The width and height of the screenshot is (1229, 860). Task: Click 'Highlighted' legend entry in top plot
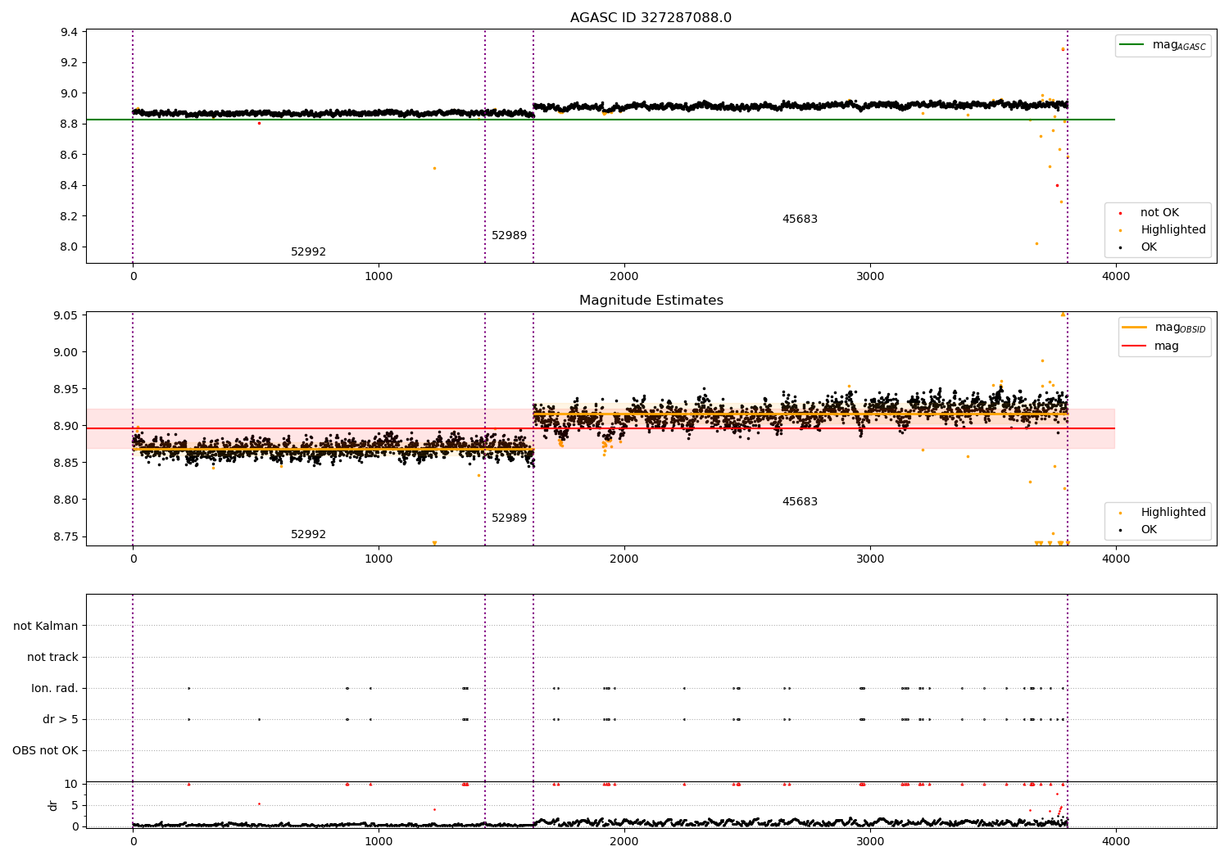pos(1163,230)
